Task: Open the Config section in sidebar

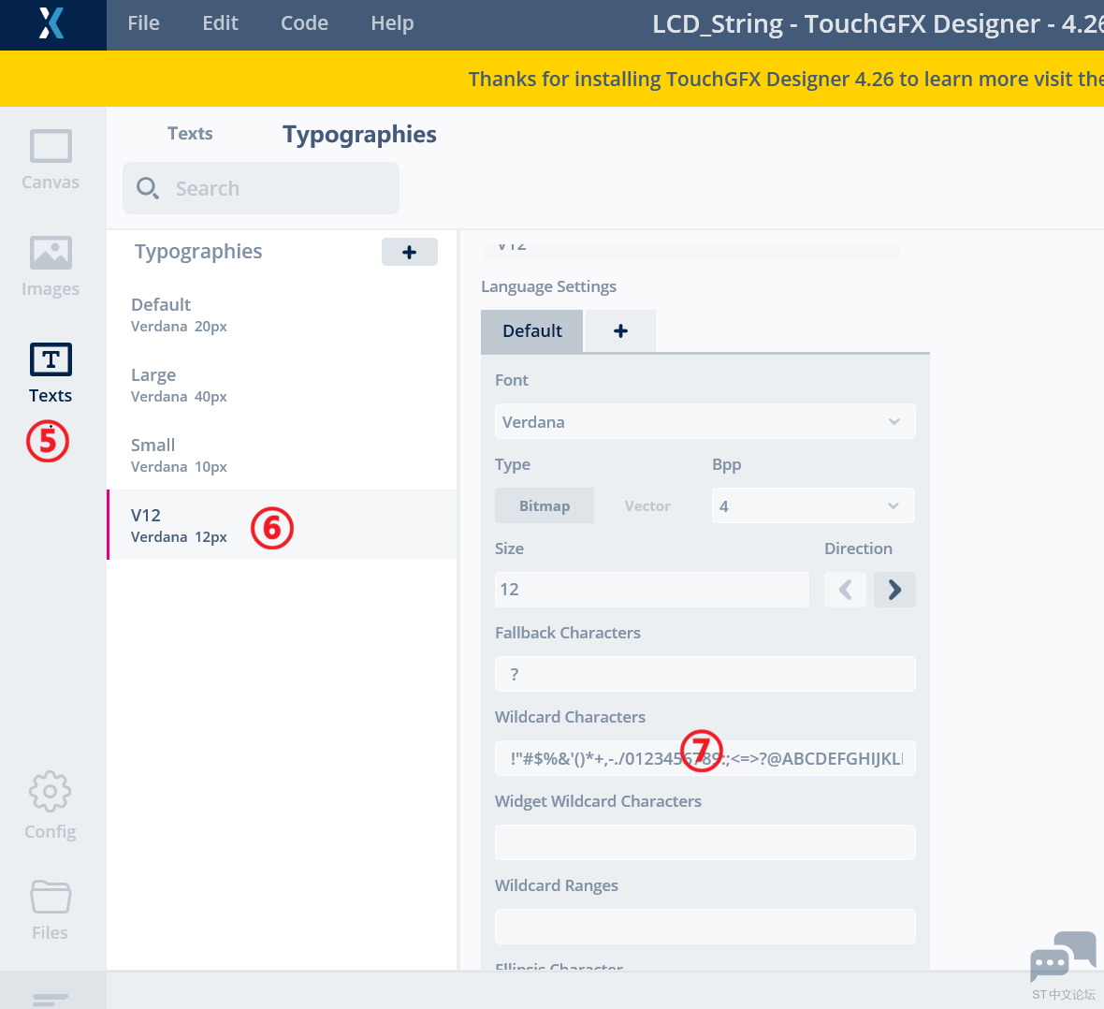Action: pos(50,805)
